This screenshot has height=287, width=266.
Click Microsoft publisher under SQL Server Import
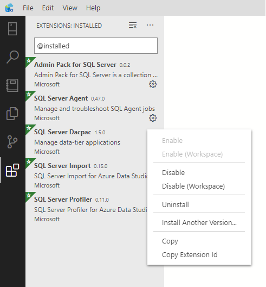click(47, 185)
